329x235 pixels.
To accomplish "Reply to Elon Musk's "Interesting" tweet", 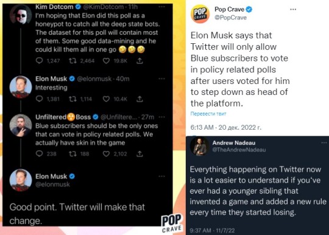I will 39,99.
